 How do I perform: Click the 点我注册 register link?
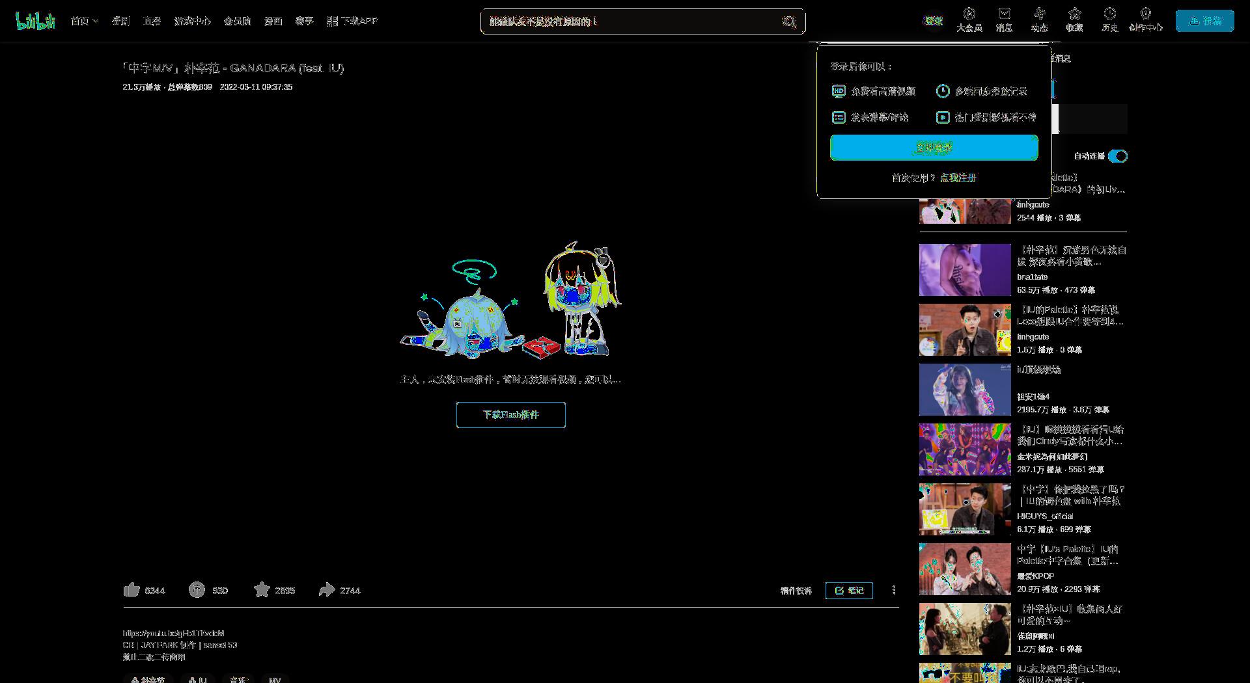coord(958,178)
